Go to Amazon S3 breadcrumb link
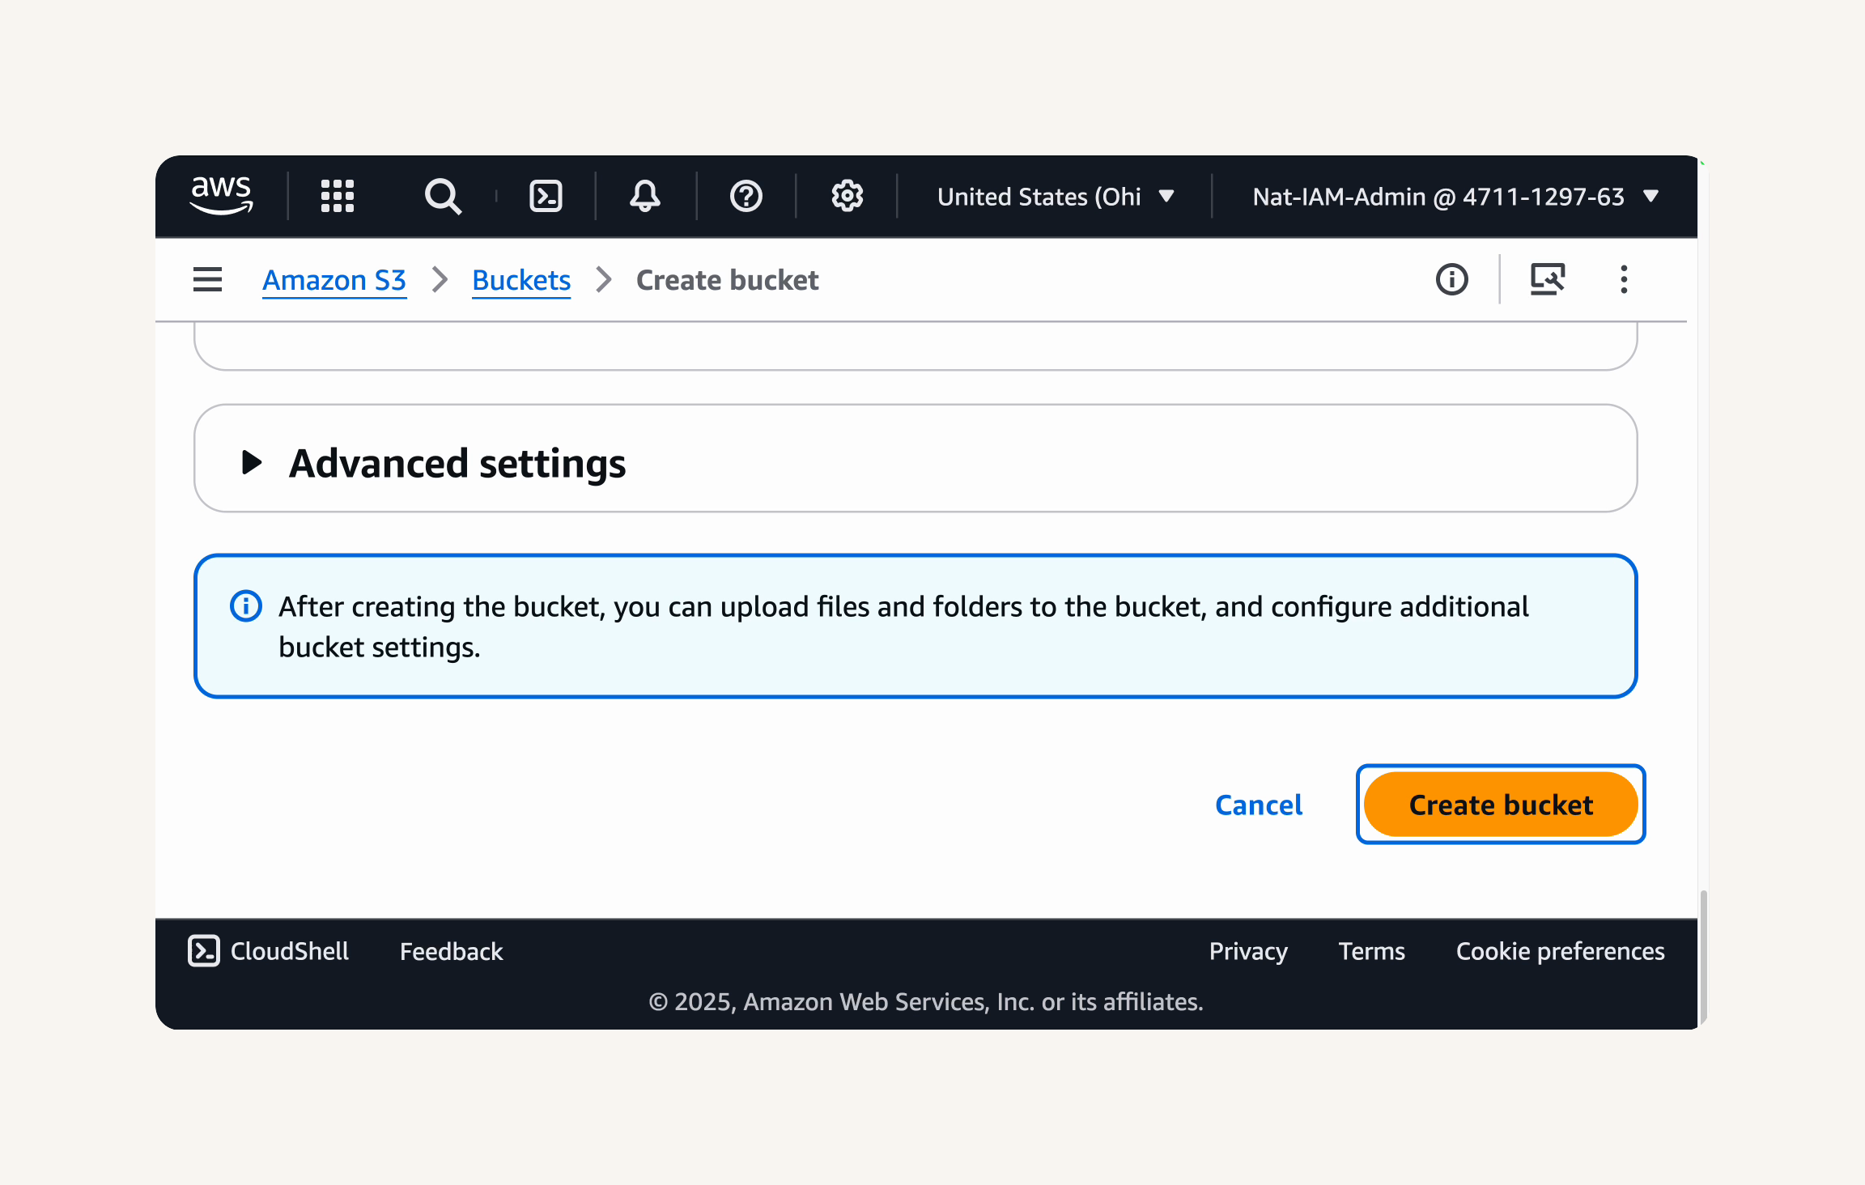Screen dimensions: 1865x1185 [x=334, y=280]
